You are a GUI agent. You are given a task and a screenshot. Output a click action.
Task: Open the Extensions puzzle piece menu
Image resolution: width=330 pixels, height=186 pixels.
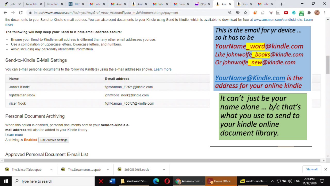click(x=309, y=13)
